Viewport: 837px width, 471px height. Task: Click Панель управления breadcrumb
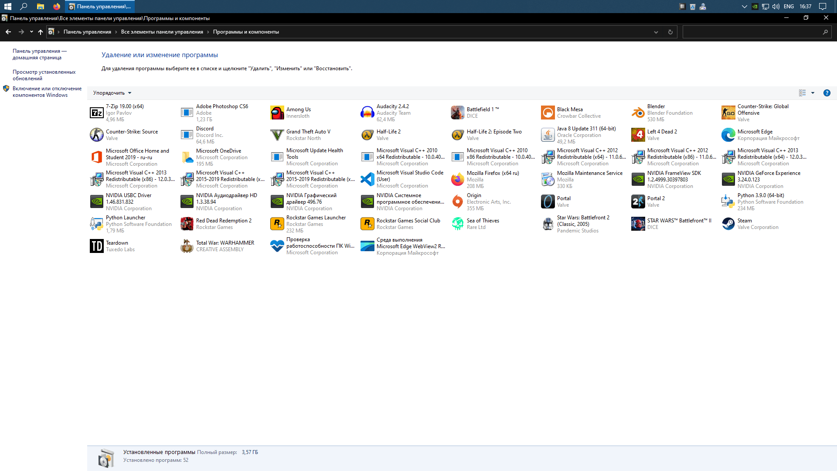pyautogui.click(x=87, y=32)
